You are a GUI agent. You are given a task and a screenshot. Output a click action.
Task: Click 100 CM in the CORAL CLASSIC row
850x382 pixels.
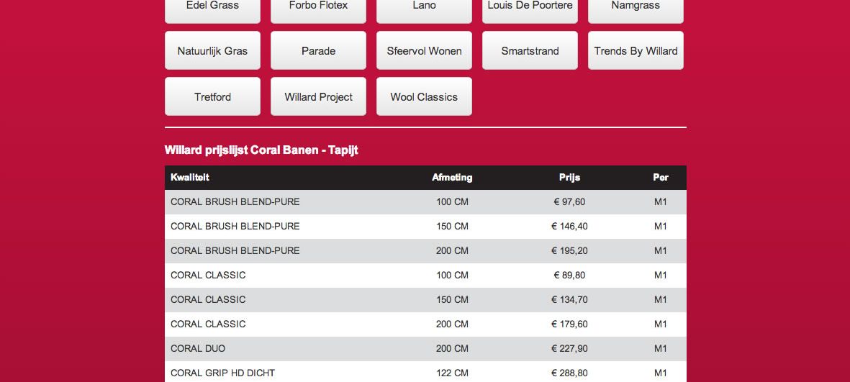tap(452, 275)
